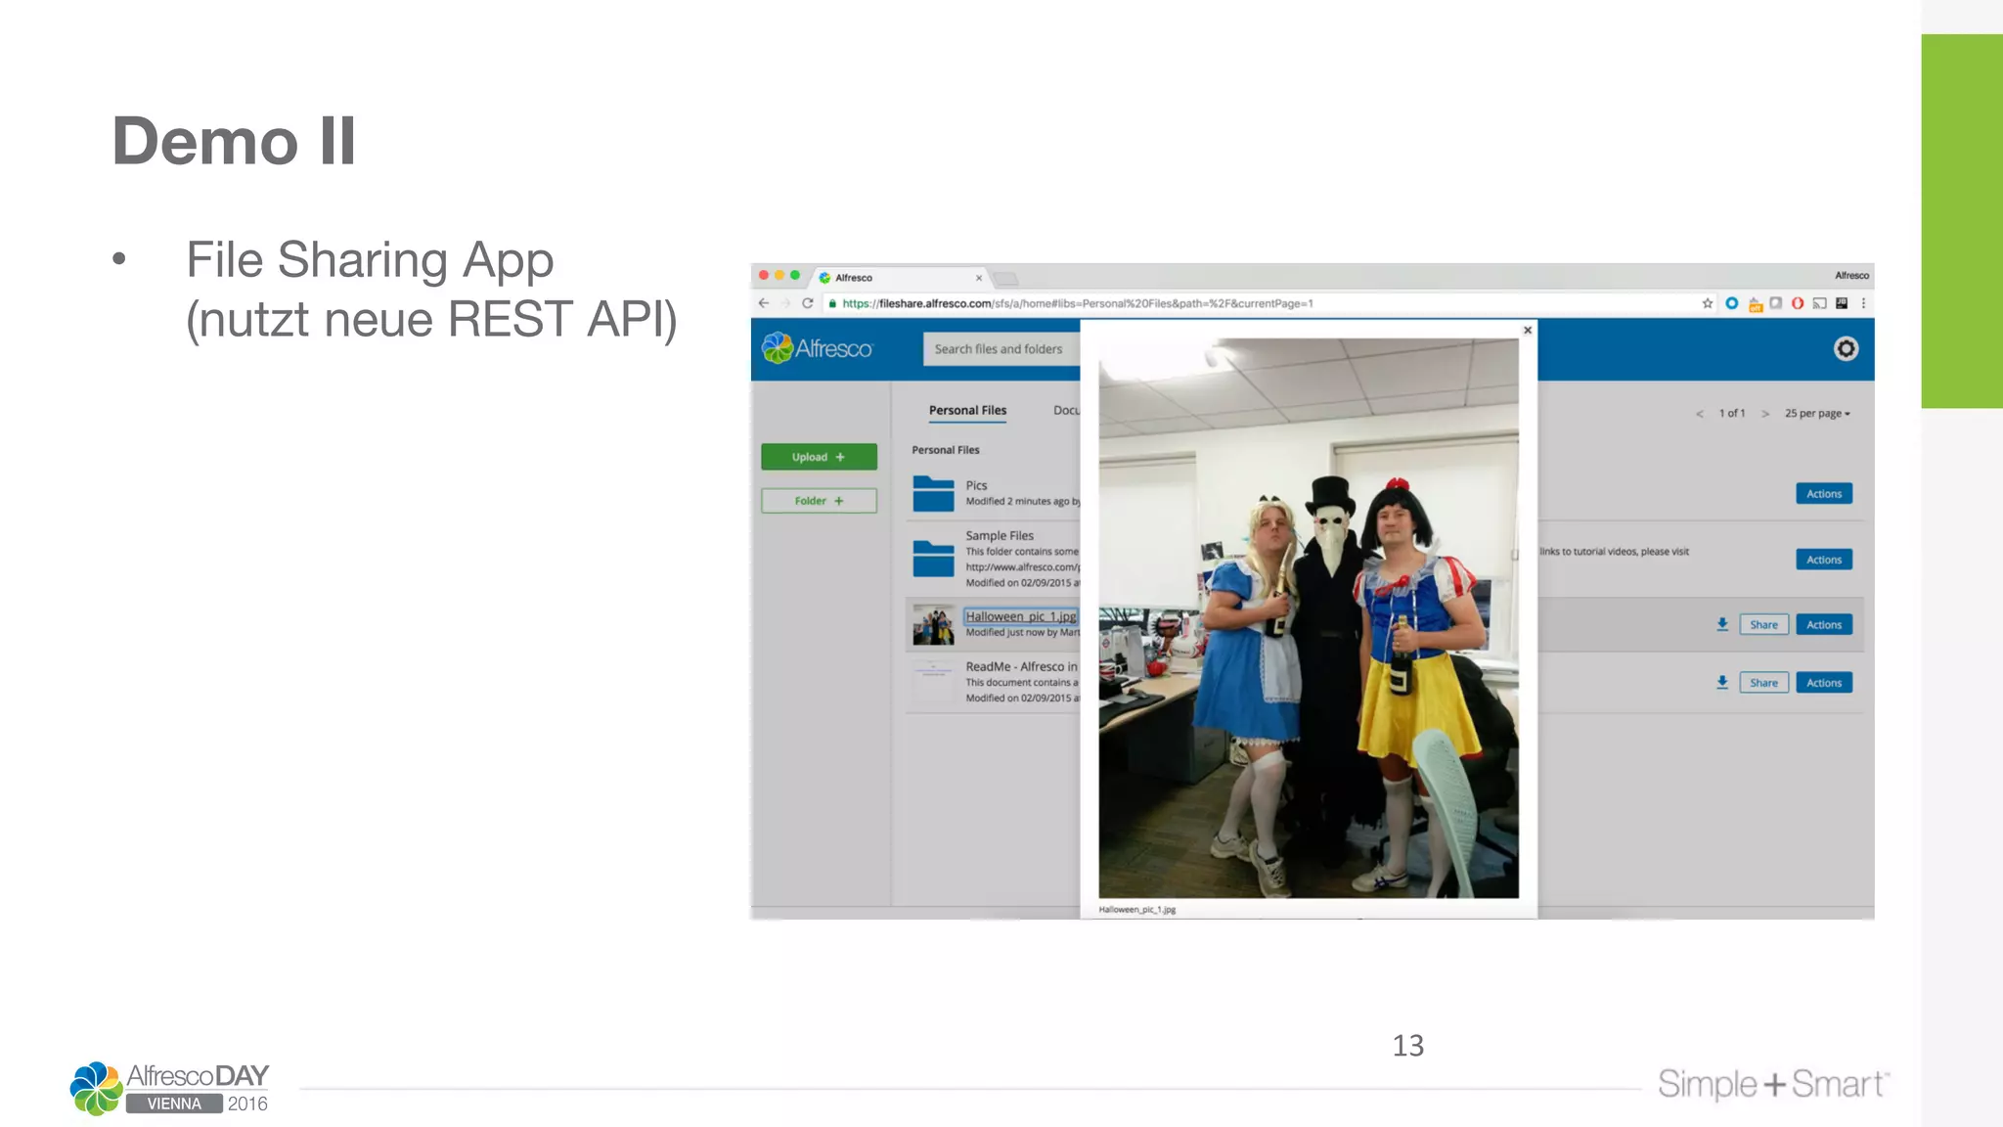The height and width of the screenshot is (1127, 2003).
Task: Open Actions for the Pics folder
Action: tap(1824, 494)
